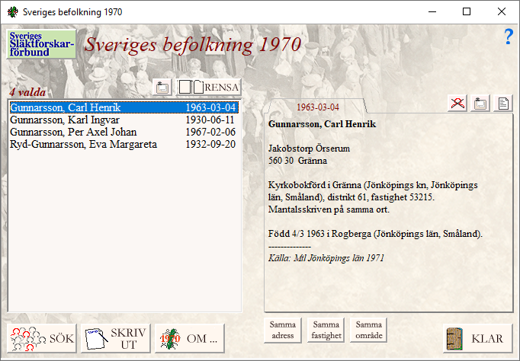Open the document page icon in details panel
Image resolution: width=520 pixels, height=361 pixels.
(503, 104)
